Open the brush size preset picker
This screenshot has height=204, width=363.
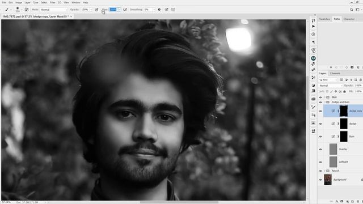tap(18, 10)
